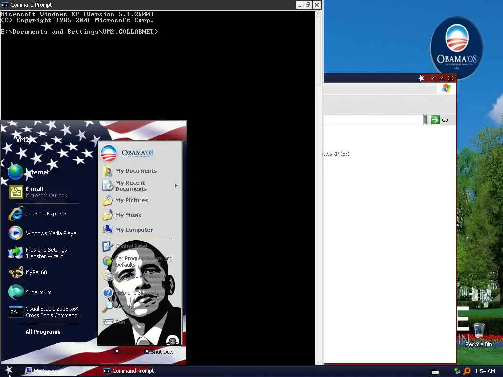This screenshot has width=503, height=377.
Task: Click the Windows XP (E:) text in Explorer
Action: tap(336, 154)
